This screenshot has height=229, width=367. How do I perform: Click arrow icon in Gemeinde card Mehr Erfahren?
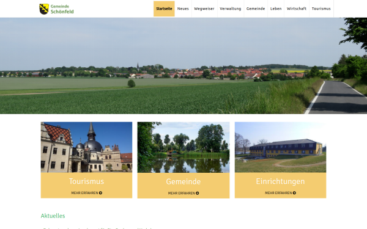click(x=198, y=193)
